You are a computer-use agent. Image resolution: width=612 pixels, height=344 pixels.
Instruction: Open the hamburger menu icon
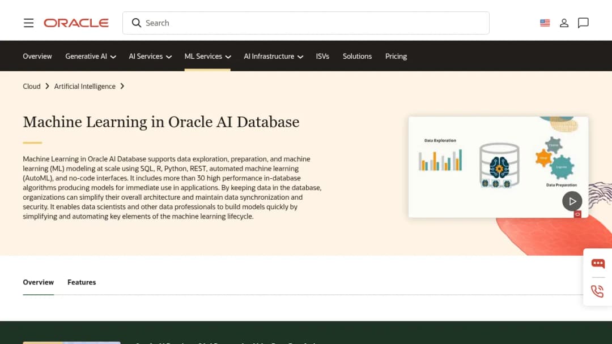tap(28, 23)
